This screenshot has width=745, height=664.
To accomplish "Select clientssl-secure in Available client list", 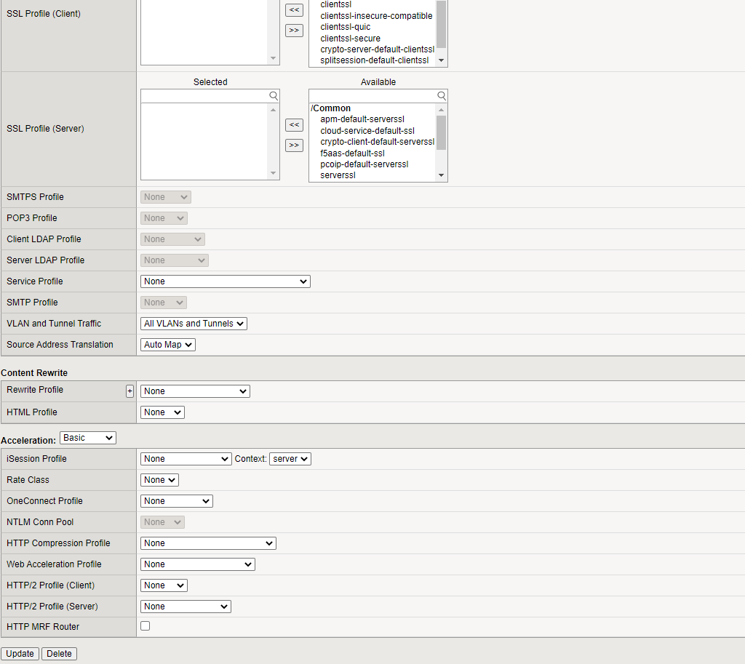I will 350,39.
